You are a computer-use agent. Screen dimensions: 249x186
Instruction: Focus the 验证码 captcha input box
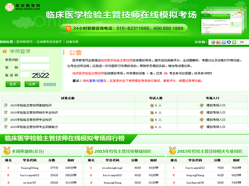pos(25,75)
